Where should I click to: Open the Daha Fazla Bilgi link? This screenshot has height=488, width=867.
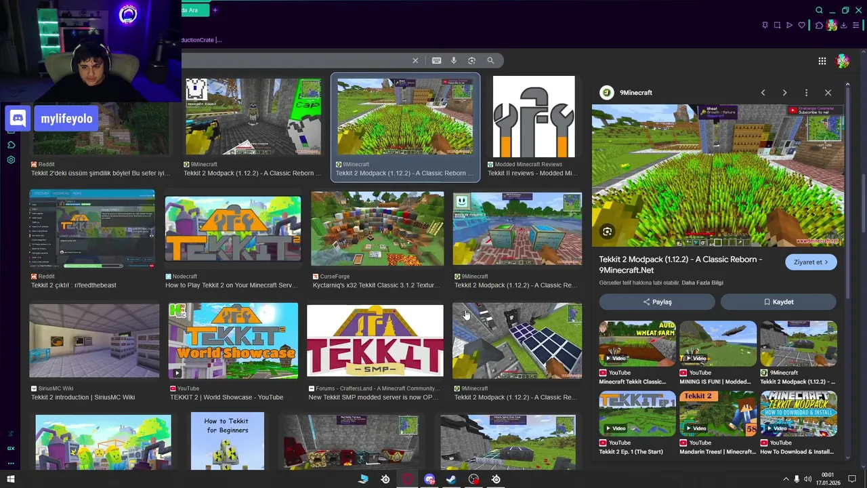click(x=702, y=283)
